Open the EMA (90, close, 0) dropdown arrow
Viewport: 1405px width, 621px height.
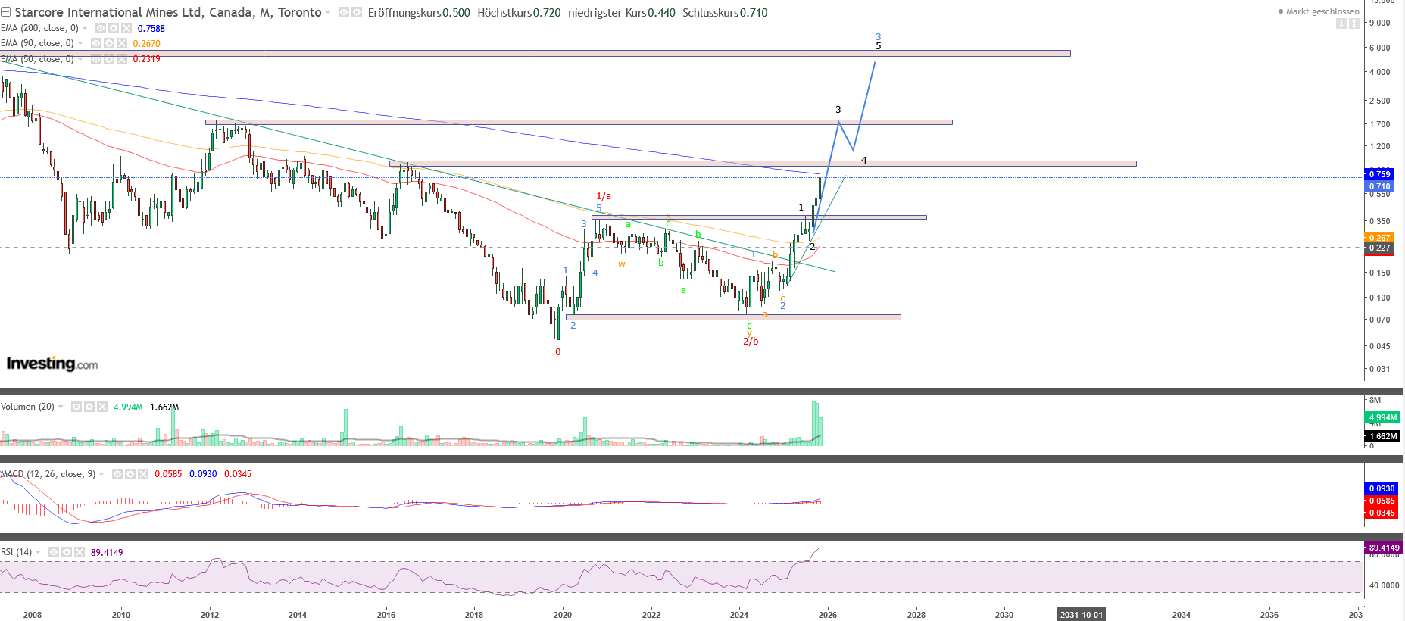80,43
